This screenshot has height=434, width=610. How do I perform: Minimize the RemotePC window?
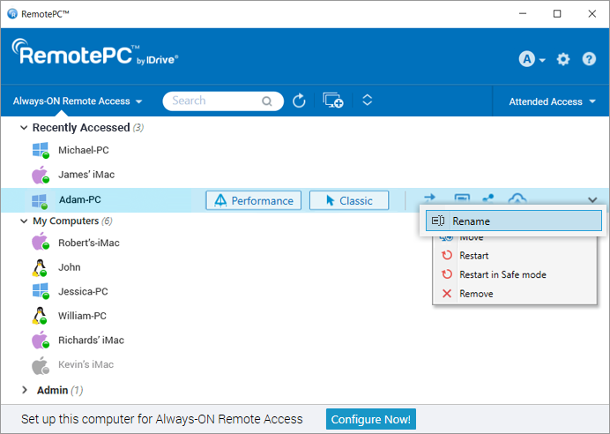pos(523,13)
